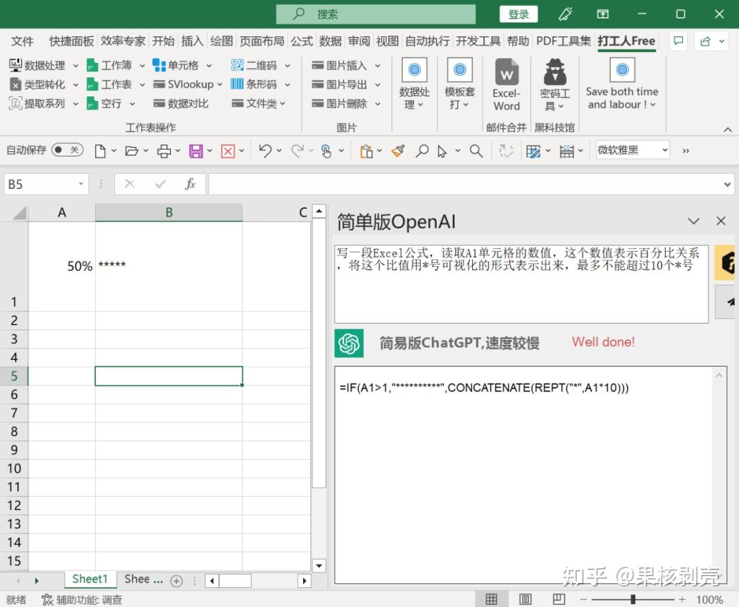Switch to Page Layout view in status bar

525,599
